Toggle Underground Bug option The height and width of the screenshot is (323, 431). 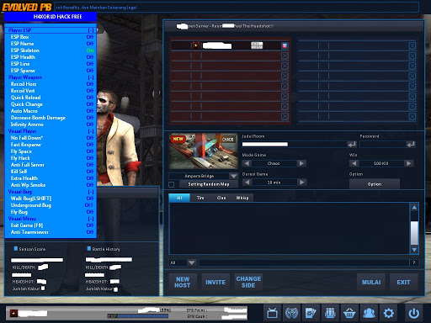[51, 205]
